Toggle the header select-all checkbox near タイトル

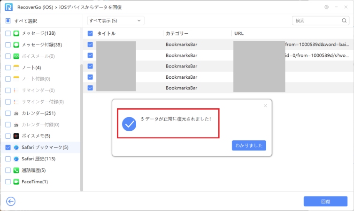[x=90, y=33]
